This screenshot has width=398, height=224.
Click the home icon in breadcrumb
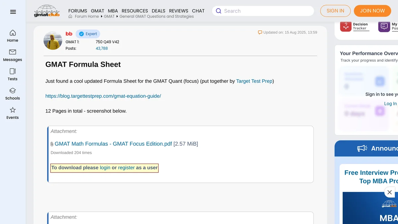point(70,16)
